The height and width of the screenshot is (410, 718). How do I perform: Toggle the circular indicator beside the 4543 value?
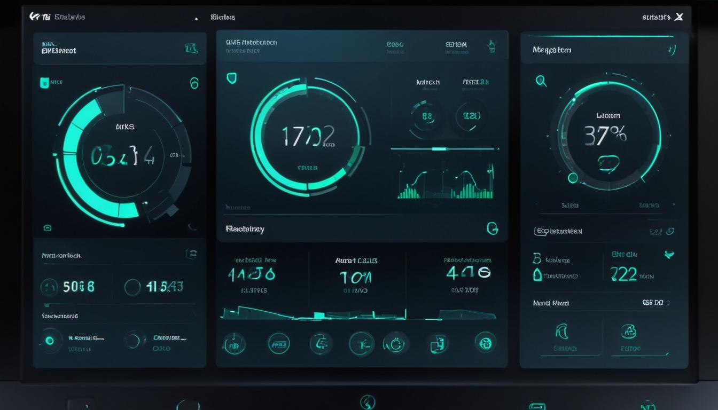[131, 287]
